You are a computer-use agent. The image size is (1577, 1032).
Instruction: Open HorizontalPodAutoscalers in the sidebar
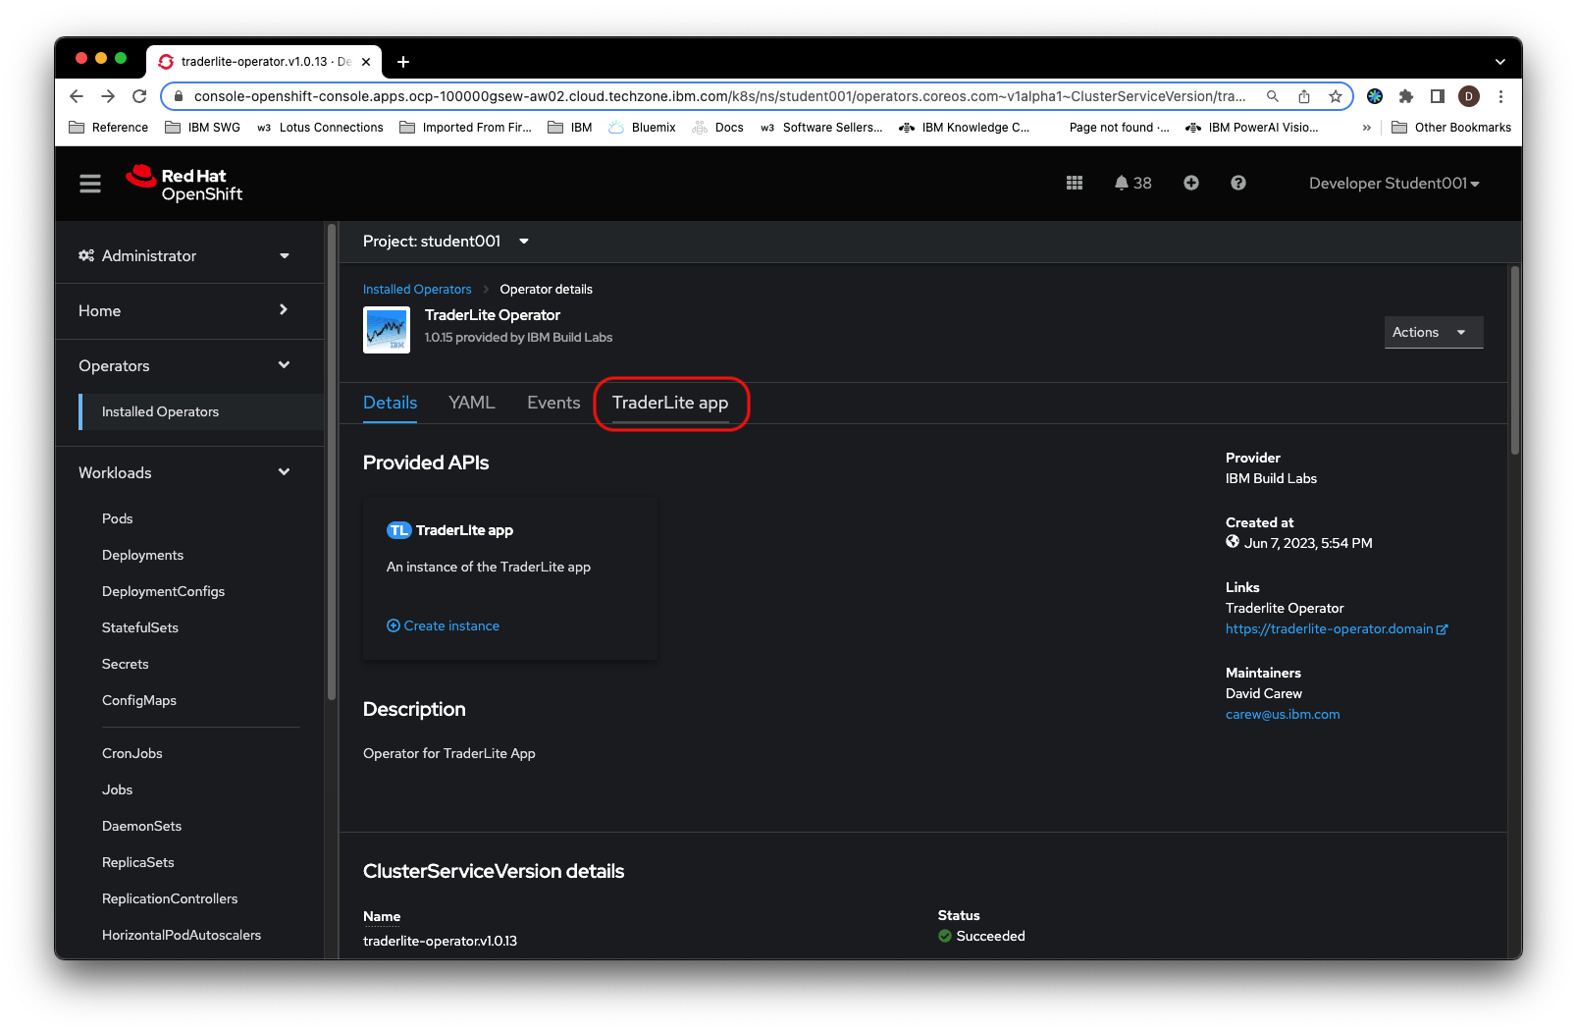(182, 935)
